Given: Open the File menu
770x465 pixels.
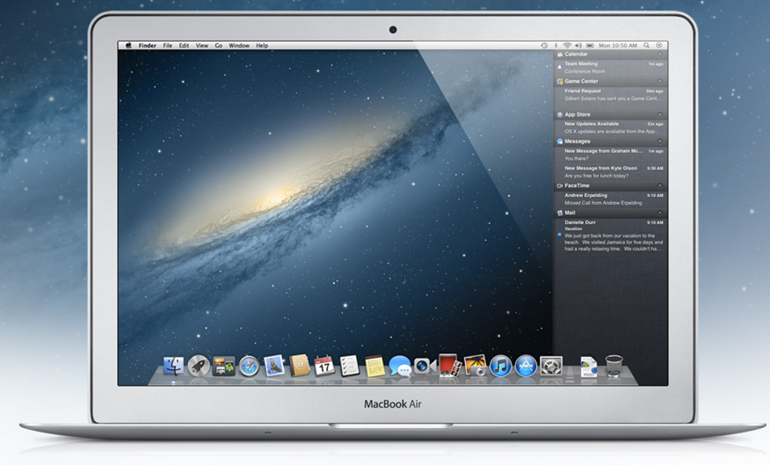Looking at the screenshot, I should tap(168, 45).
